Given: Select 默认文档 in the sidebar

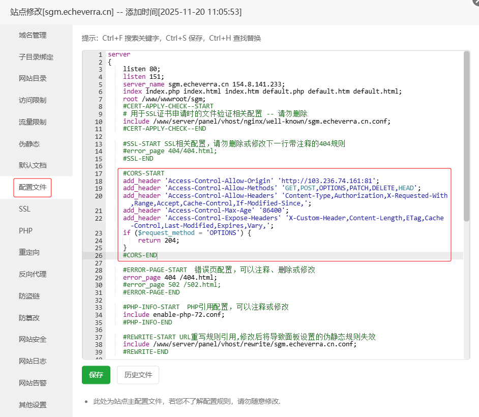Looking at the screenshot, I should pyautogui.click(x=33, y=165).
